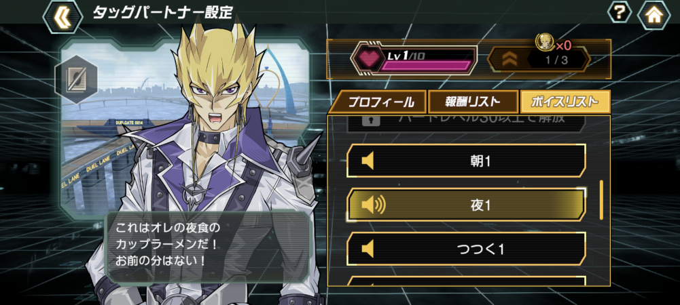
Task: Click the playing speaker icon on 夜1
Action: coord(373,205)
